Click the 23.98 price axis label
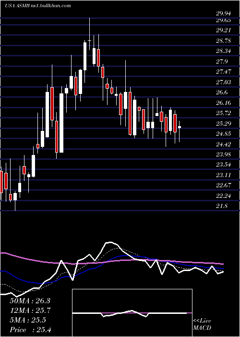Screen dimensions: 240x337 click(x=224, y=154)
